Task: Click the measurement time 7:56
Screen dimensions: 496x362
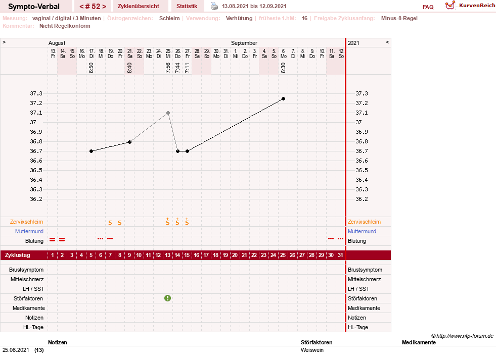Action: [168, 68]
